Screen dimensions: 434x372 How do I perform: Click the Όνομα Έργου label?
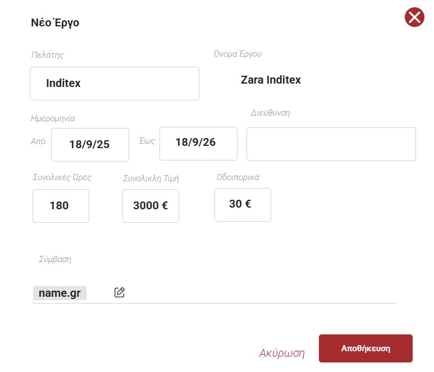pos(237,54)
